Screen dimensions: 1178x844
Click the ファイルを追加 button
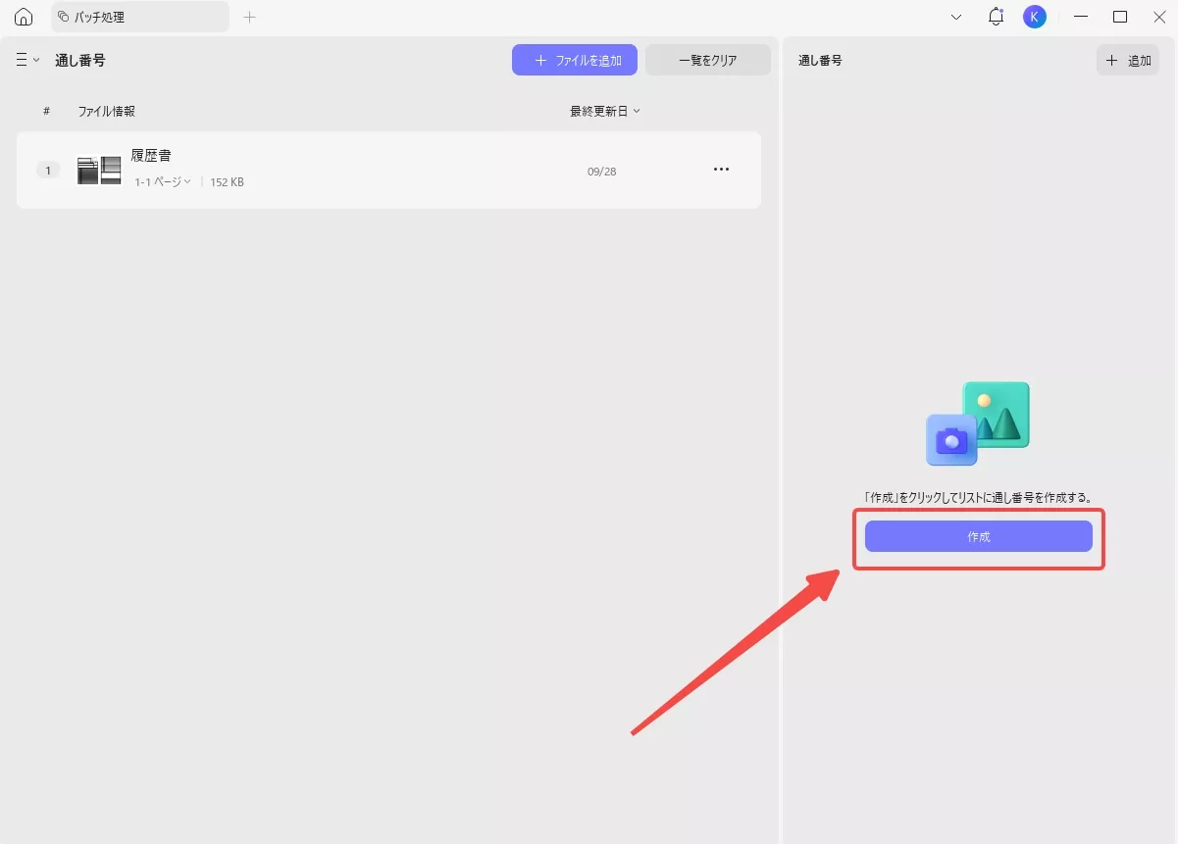tap(574, 60)
